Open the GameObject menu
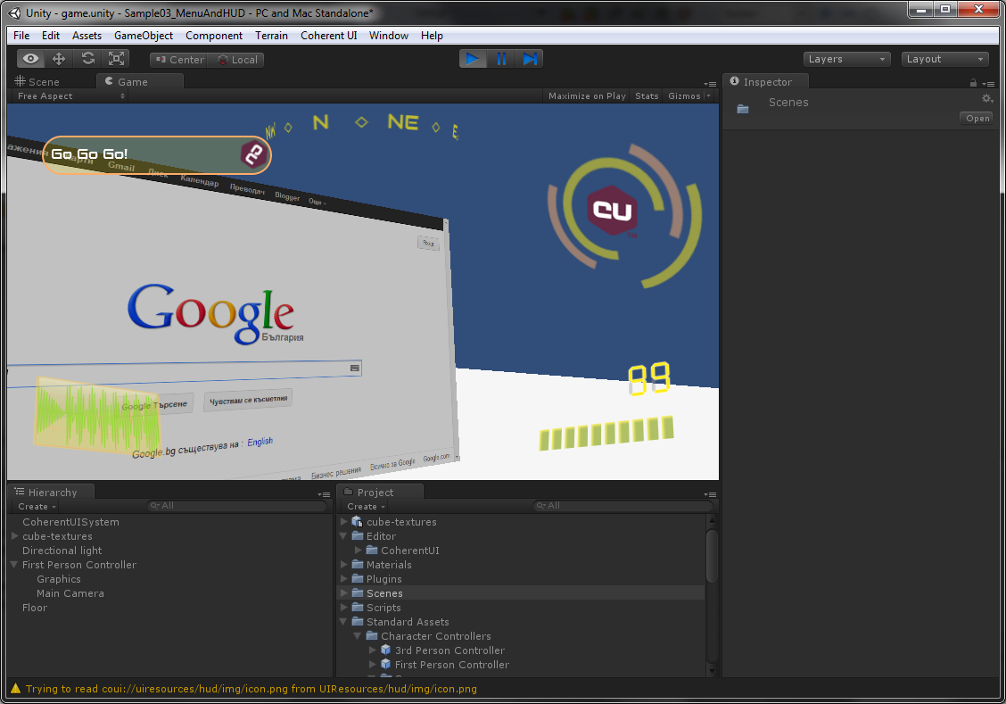Image resolution: width=1006 pixels, height=704 pixels. click(143, 36)
